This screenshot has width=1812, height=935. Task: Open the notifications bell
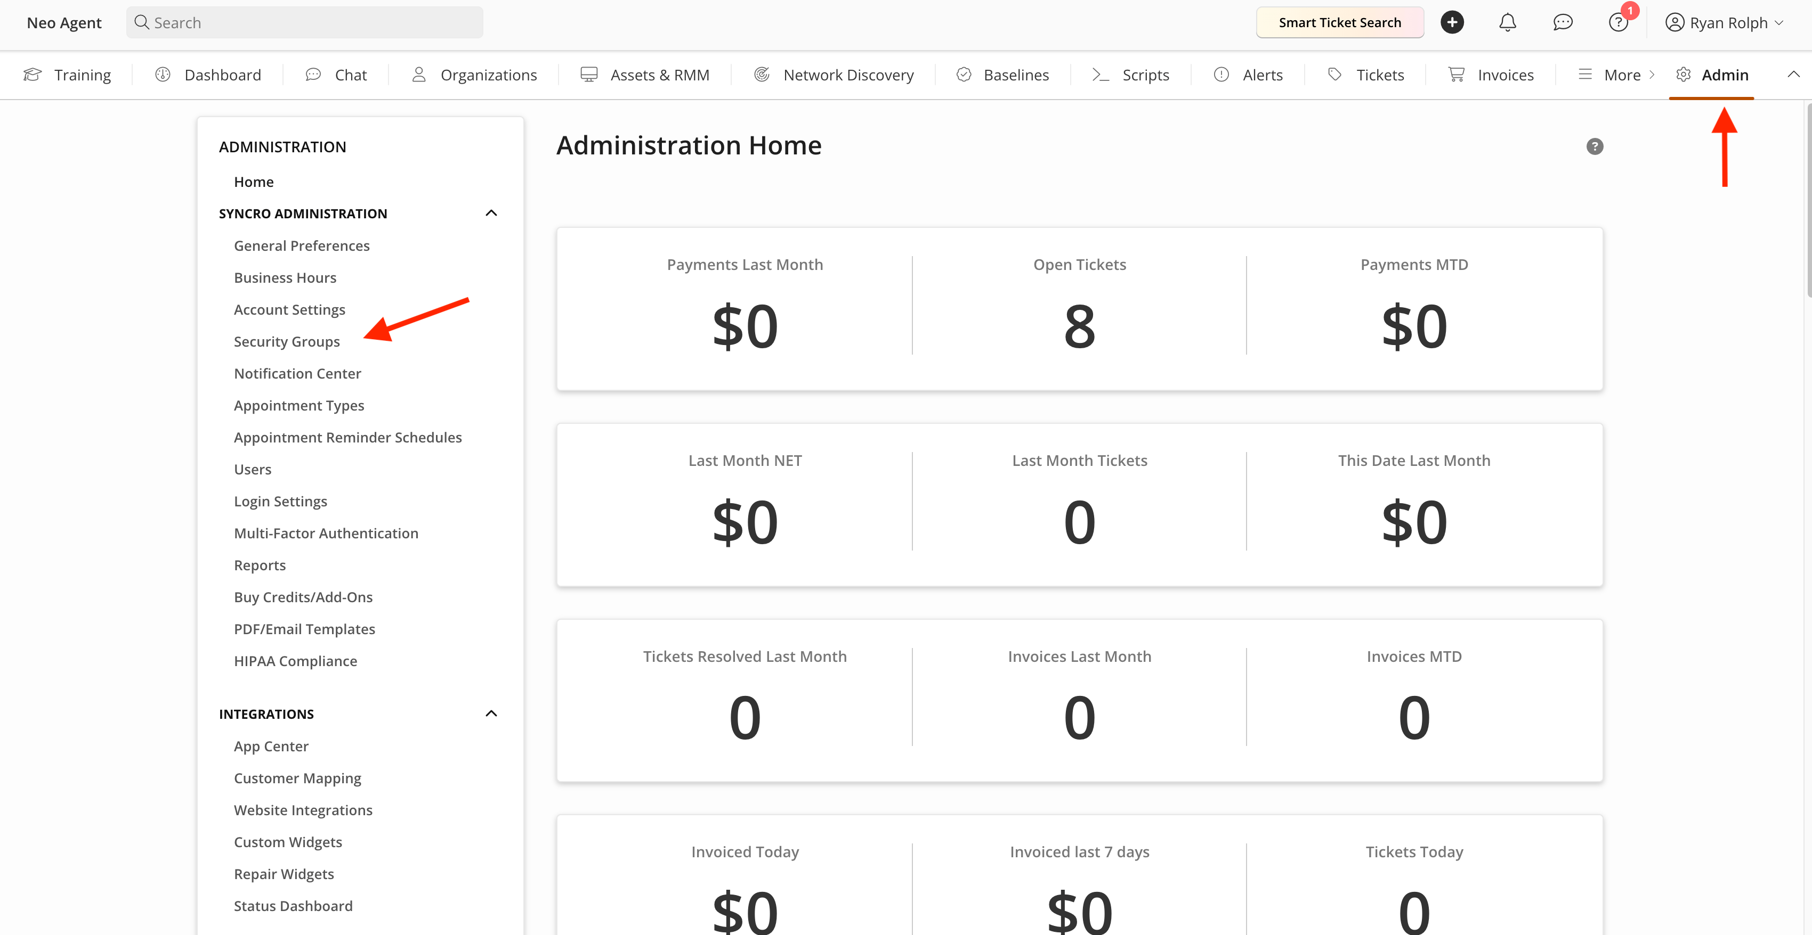tap(1507, 22)
